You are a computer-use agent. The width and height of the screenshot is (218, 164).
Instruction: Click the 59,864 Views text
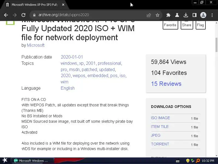point(168,62)
